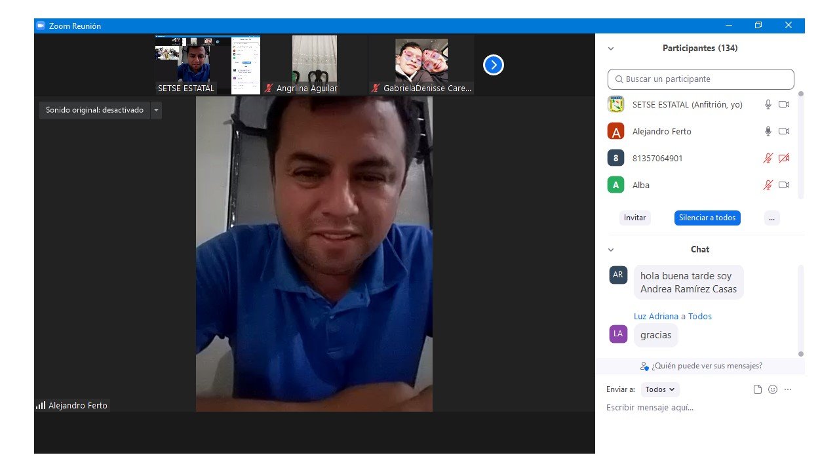Open the emoji picker in chat
The image size is (839, 472).
(773, 389)
